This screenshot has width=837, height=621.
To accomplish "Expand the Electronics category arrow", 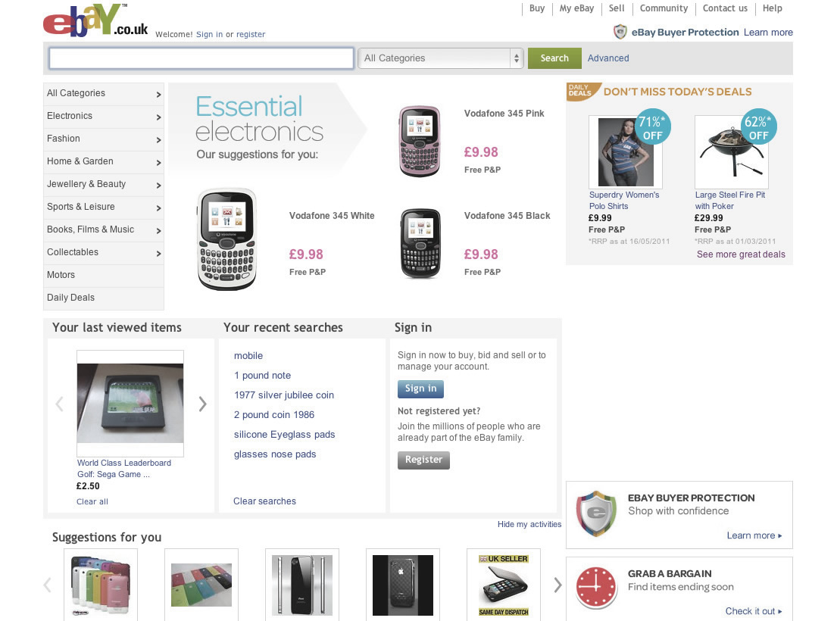I will pyautogui.click(x=158, y=117).
